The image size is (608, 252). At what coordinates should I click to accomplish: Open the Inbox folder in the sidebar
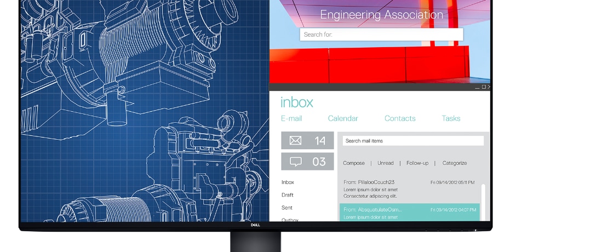click(288, 182)
